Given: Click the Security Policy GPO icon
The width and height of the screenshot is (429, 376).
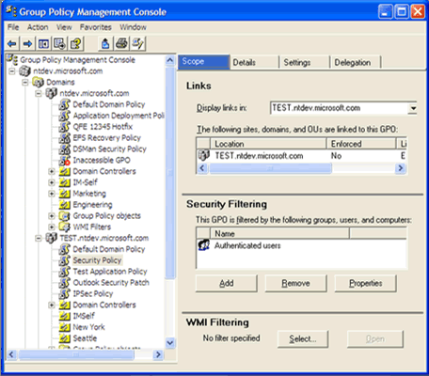Looking at the screenshot, I should point(64,260).
